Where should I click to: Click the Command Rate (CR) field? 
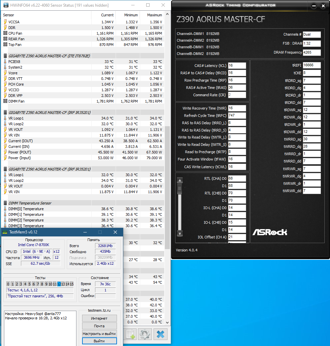tap(237, 95)
